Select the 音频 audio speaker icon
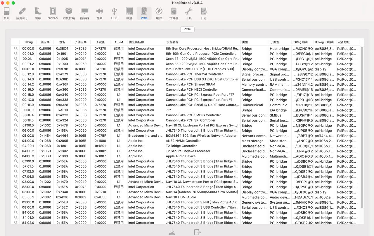 (99, 13)
